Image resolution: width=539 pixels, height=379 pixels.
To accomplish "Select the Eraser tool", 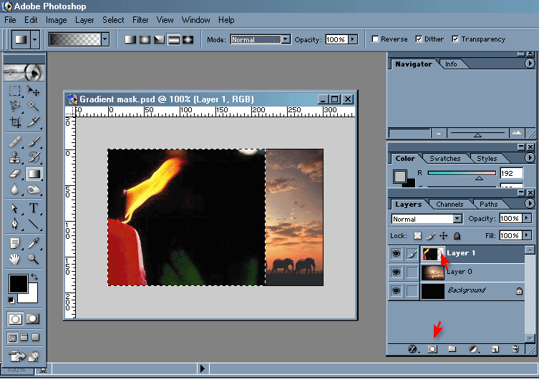I will pos(15,173).
